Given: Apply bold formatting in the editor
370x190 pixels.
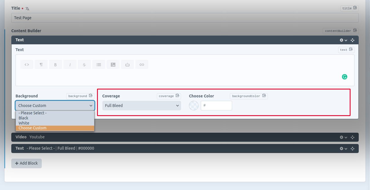Looking at the screenshot, I should (55, 64).
